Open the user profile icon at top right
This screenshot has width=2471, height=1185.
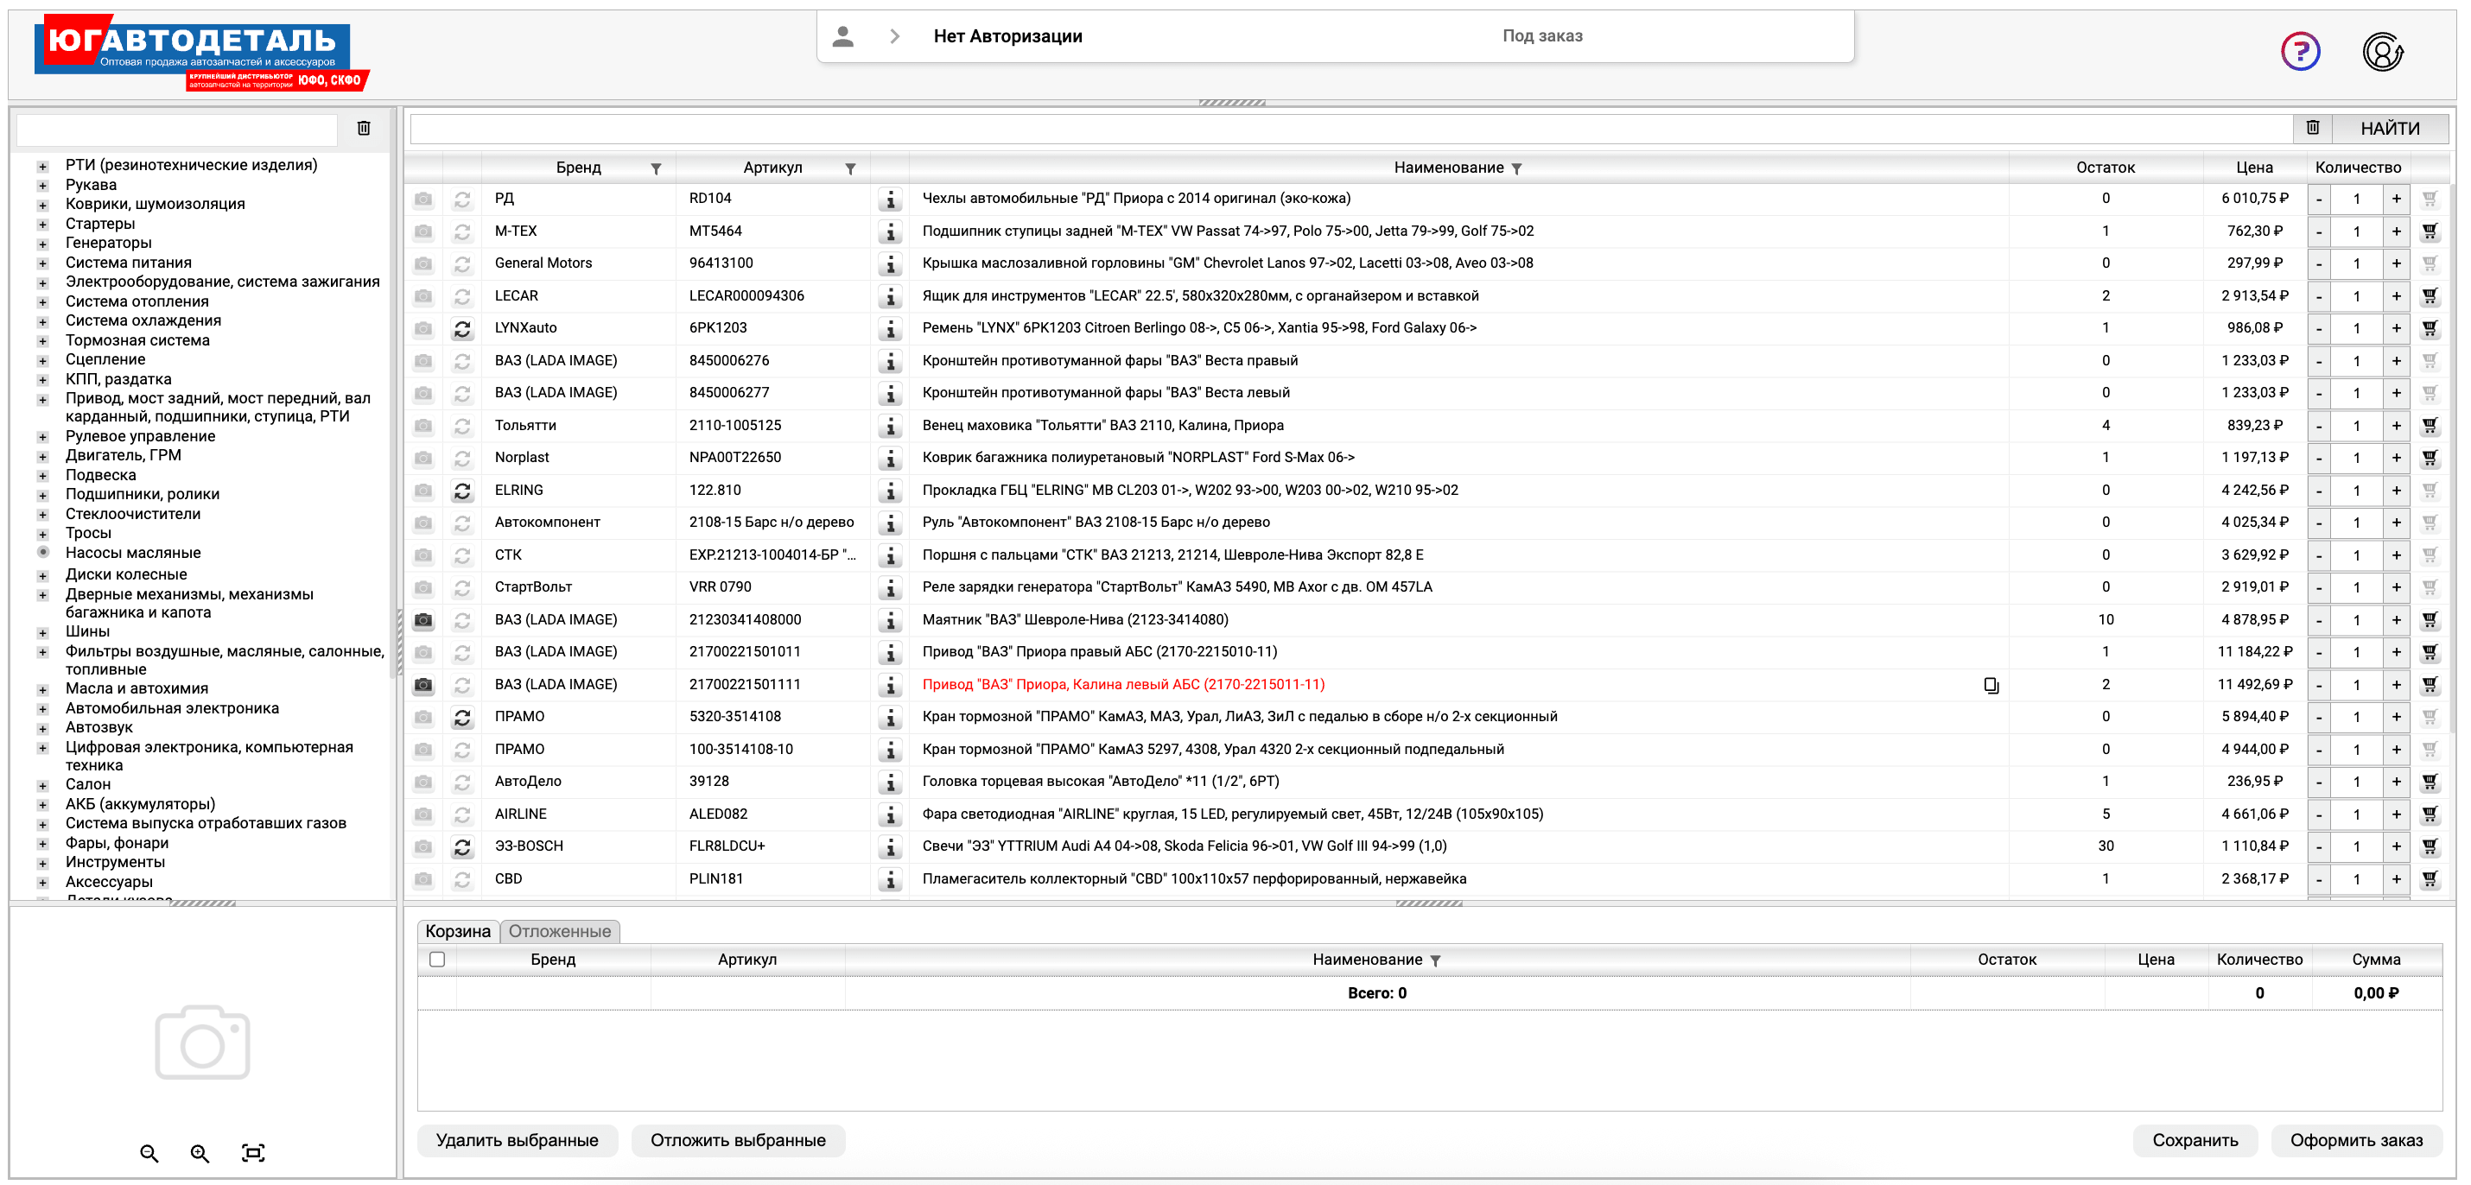(x=2382, y=51)
